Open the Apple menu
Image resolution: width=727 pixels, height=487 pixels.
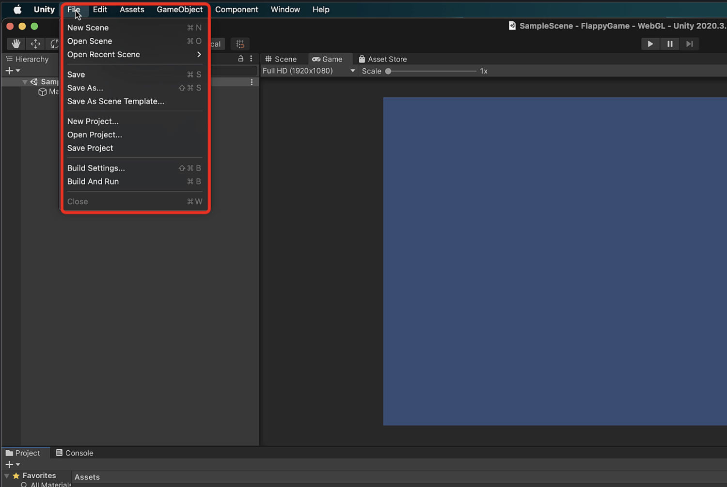tap(17, 9)
